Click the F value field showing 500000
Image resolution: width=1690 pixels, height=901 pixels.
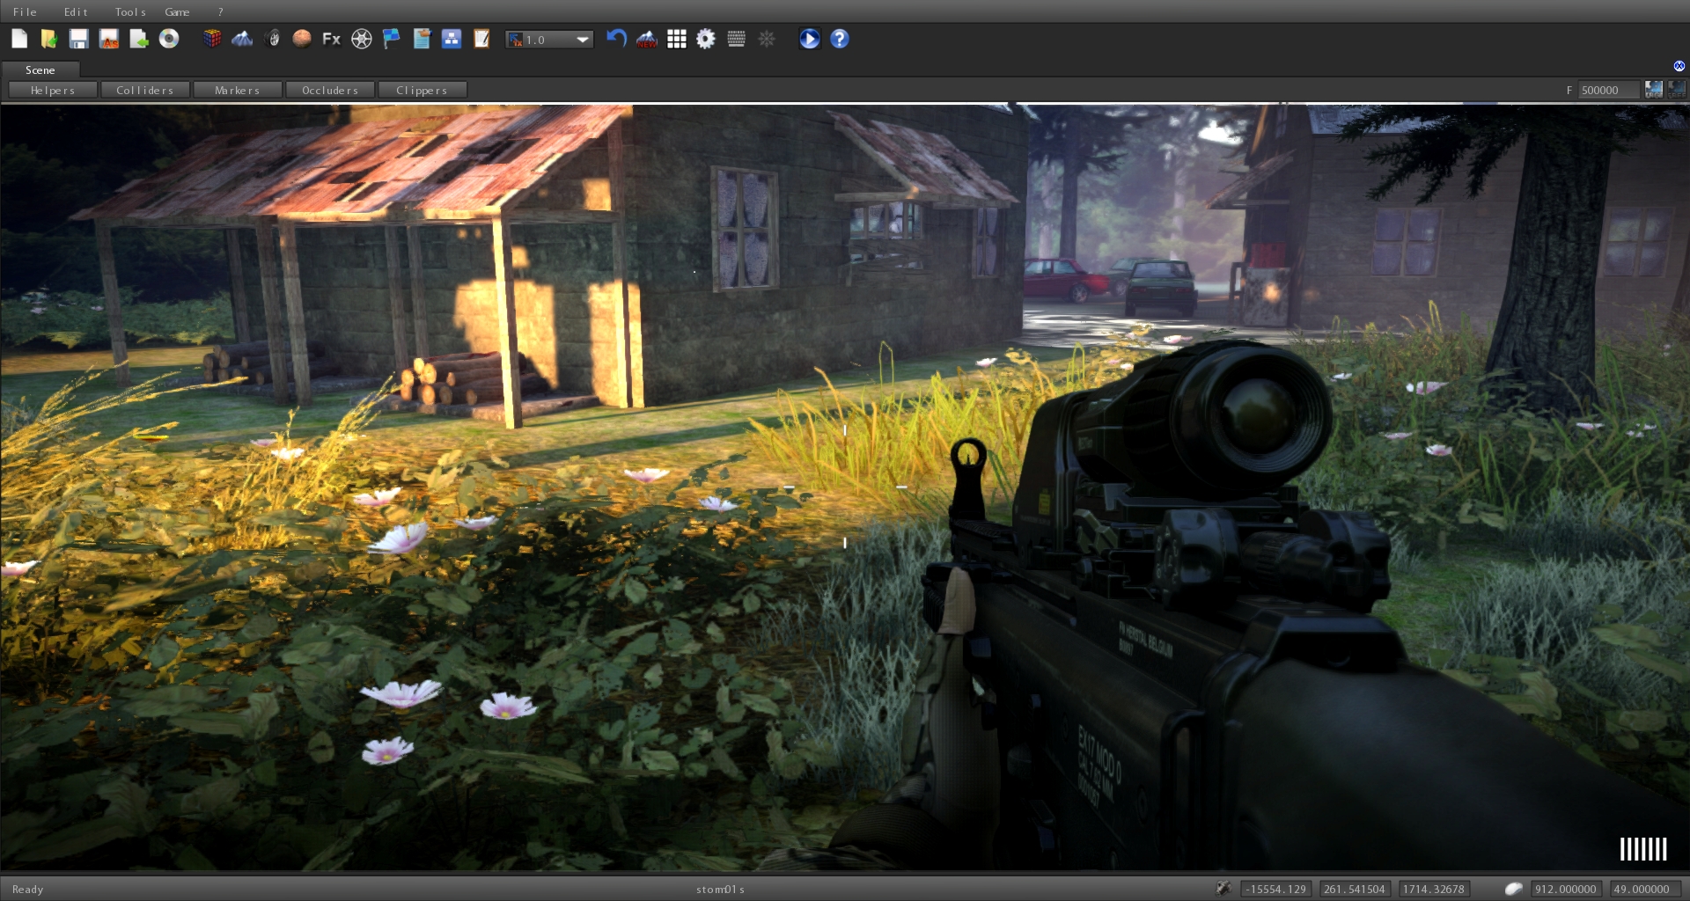coord(1609,90)
